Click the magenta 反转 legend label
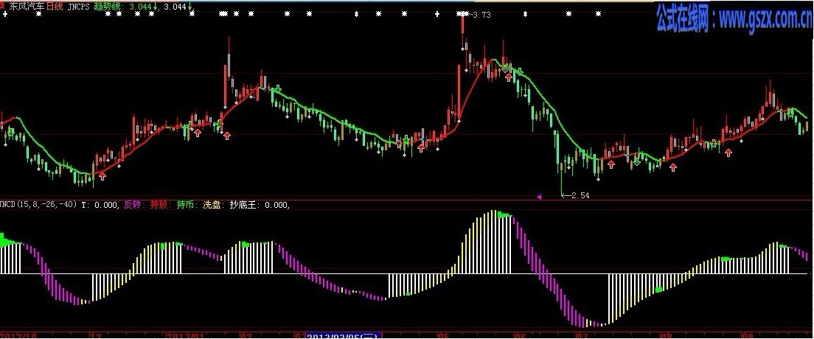The width and height of the screenshot is (814, 339). pos(134,205)
